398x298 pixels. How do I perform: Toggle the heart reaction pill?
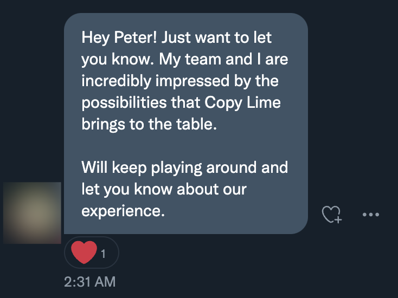(x=92, y=252)
